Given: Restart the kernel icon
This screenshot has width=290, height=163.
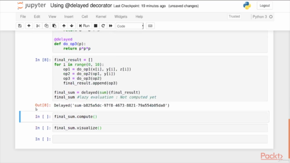Looking at the screenshot, I should coord(103,26).
